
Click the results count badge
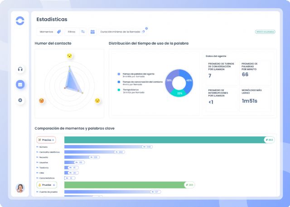(264, 32)
